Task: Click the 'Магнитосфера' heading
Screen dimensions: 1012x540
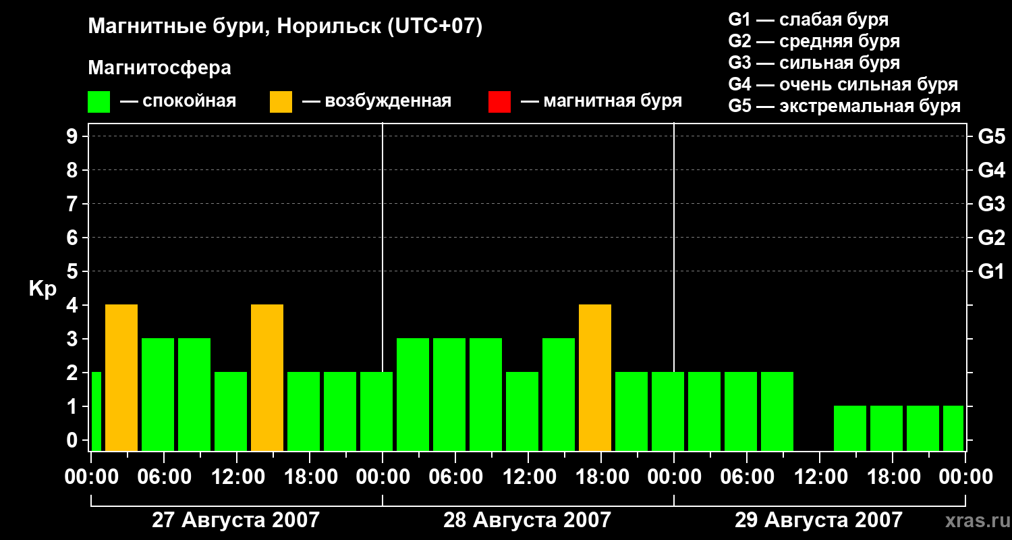Action: click(x=160, y=68)
